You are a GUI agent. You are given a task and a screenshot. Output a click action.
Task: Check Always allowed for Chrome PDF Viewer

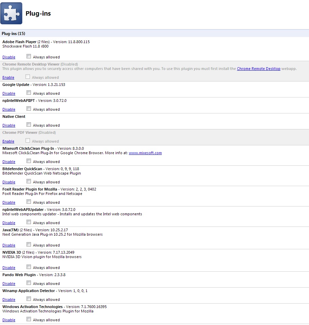pyautogui.click(x=28, y=140)
